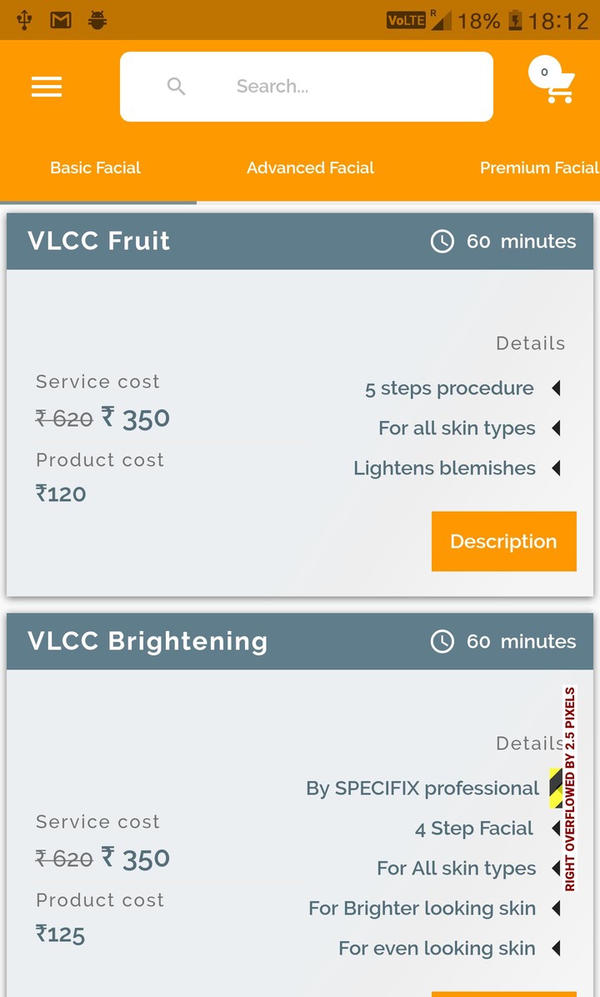The height and width of the screenshot is (997, 600).
Task: Switch to the Premium Facial tab
Action: [x=538, y=168]
